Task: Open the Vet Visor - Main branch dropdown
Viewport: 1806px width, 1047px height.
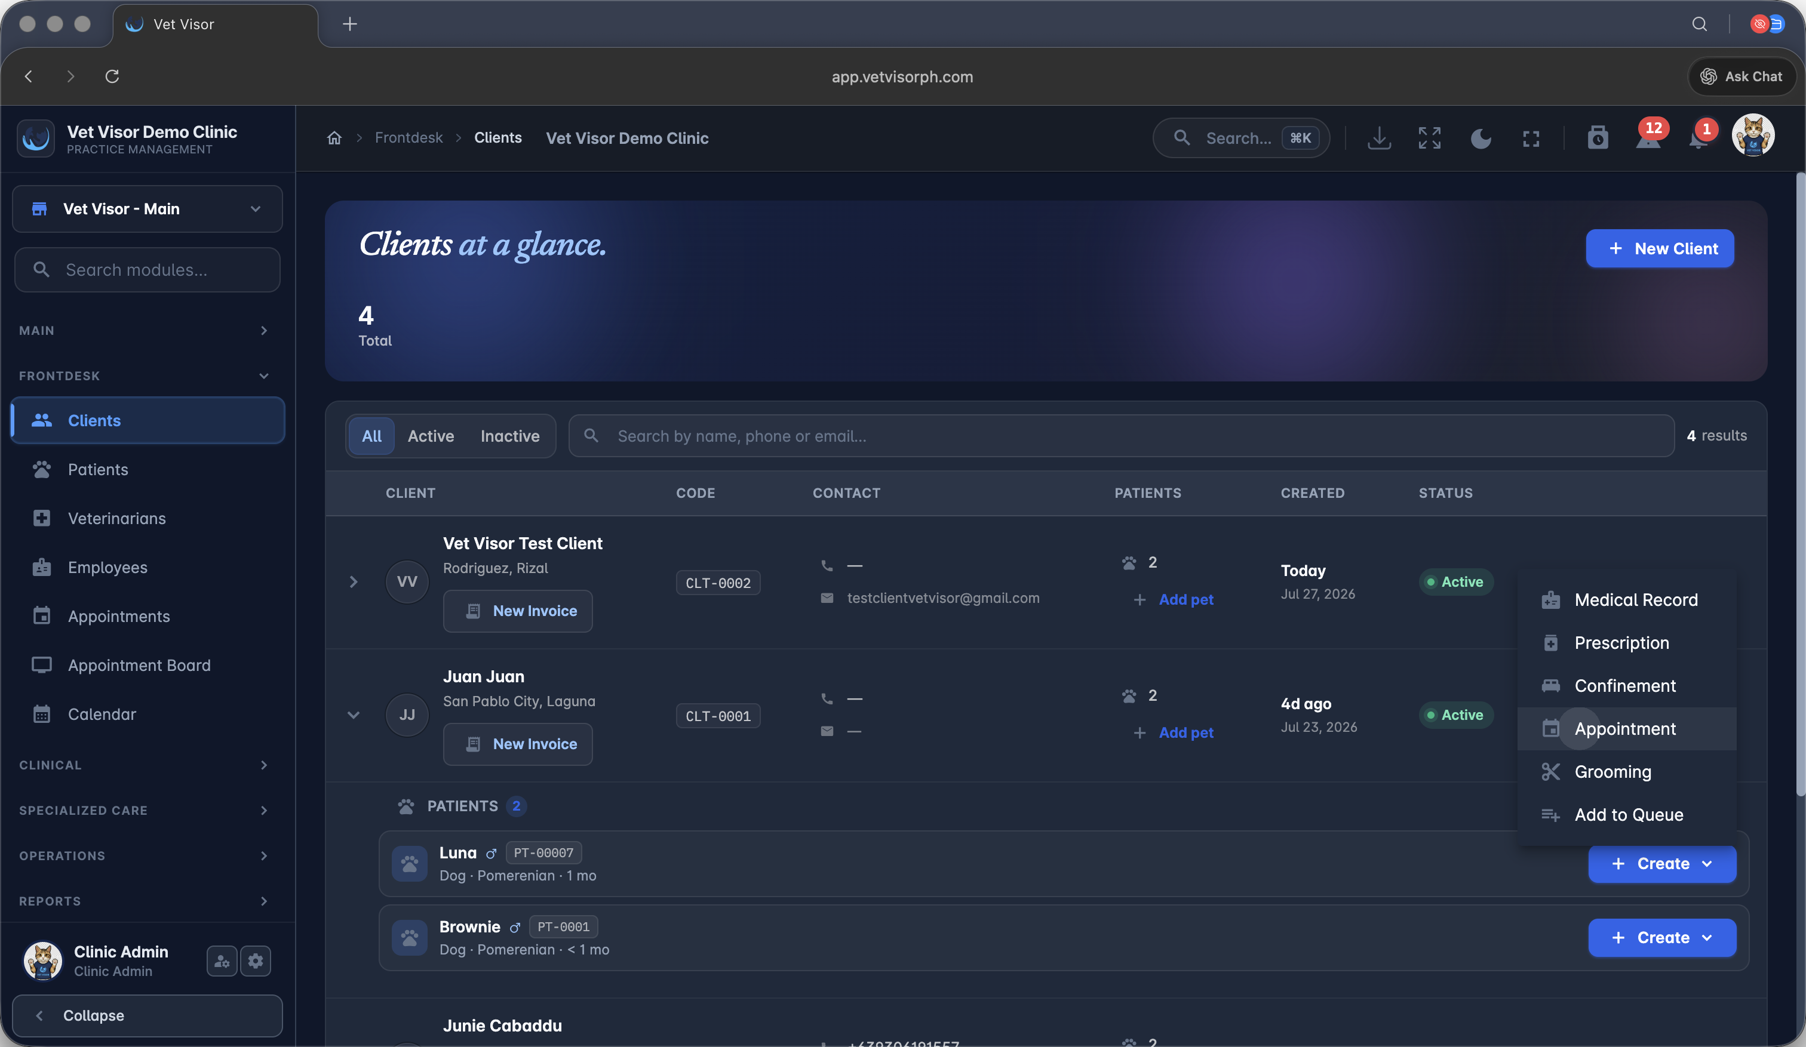Action: pos(148,208)
